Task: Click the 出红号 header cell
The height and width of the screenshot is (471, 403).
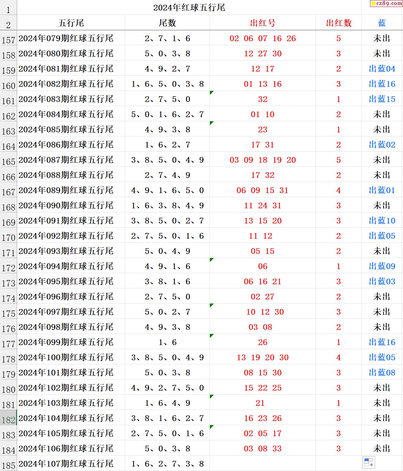Action: (262, 23)
